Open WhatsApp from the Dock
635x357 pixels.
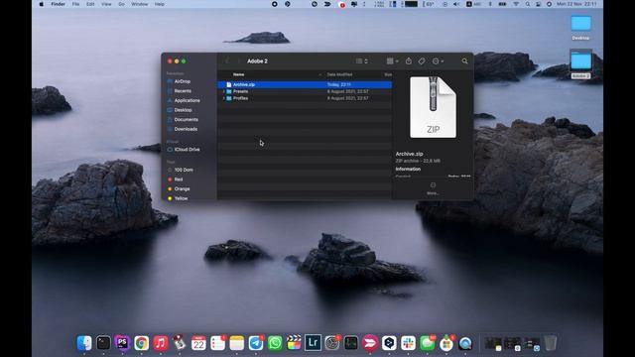tap(275, 343)
